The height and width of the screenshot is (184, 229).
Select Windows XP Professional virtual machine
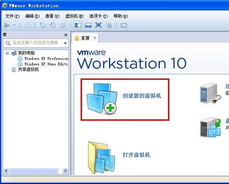tap(46, 58)
